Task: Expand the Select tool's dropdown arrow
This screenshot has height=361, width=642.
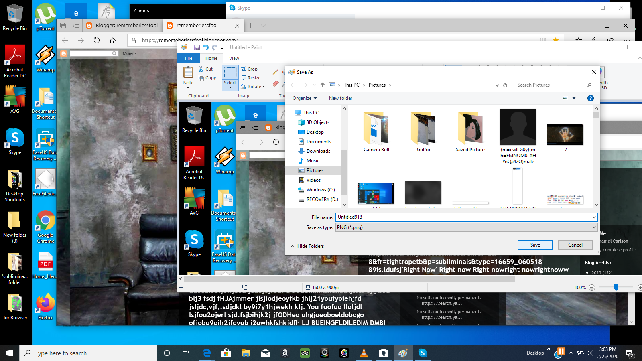Action: [x=230, y=87]
